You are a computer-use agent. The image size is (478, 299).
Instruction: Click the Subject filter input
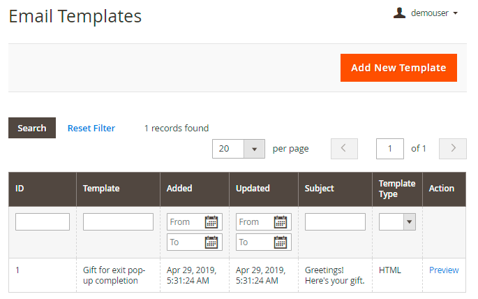click(x=335, y=222)
